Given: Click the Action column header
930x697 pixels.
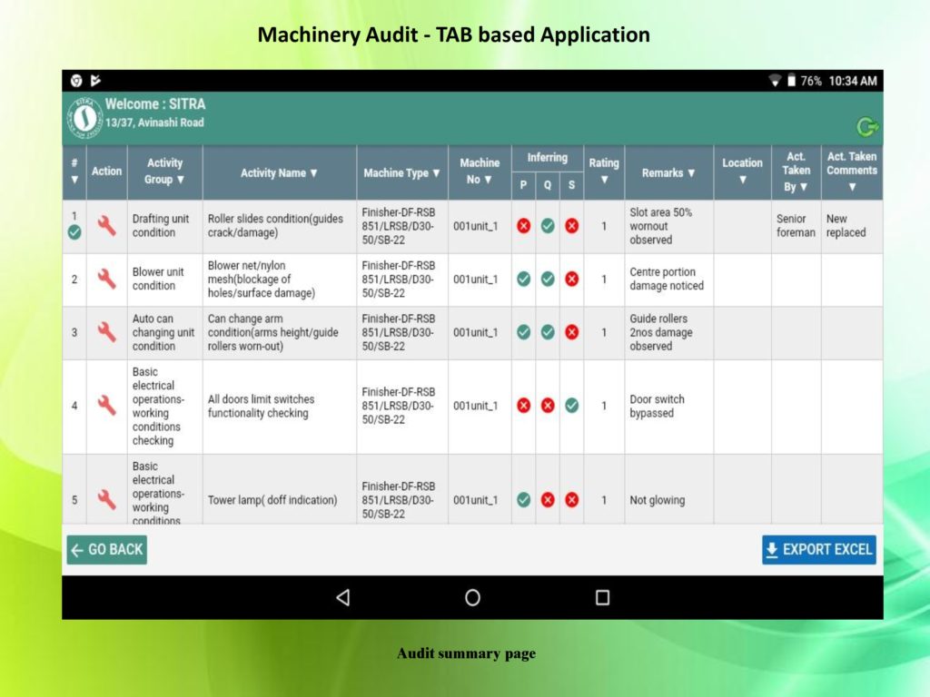Looking at the screenshot, I should click(107, 172).
